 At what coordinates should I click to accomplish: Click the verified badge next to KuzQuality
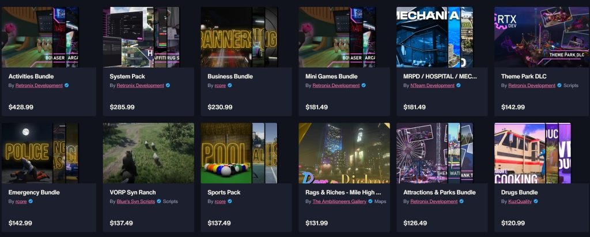(535, 202)
